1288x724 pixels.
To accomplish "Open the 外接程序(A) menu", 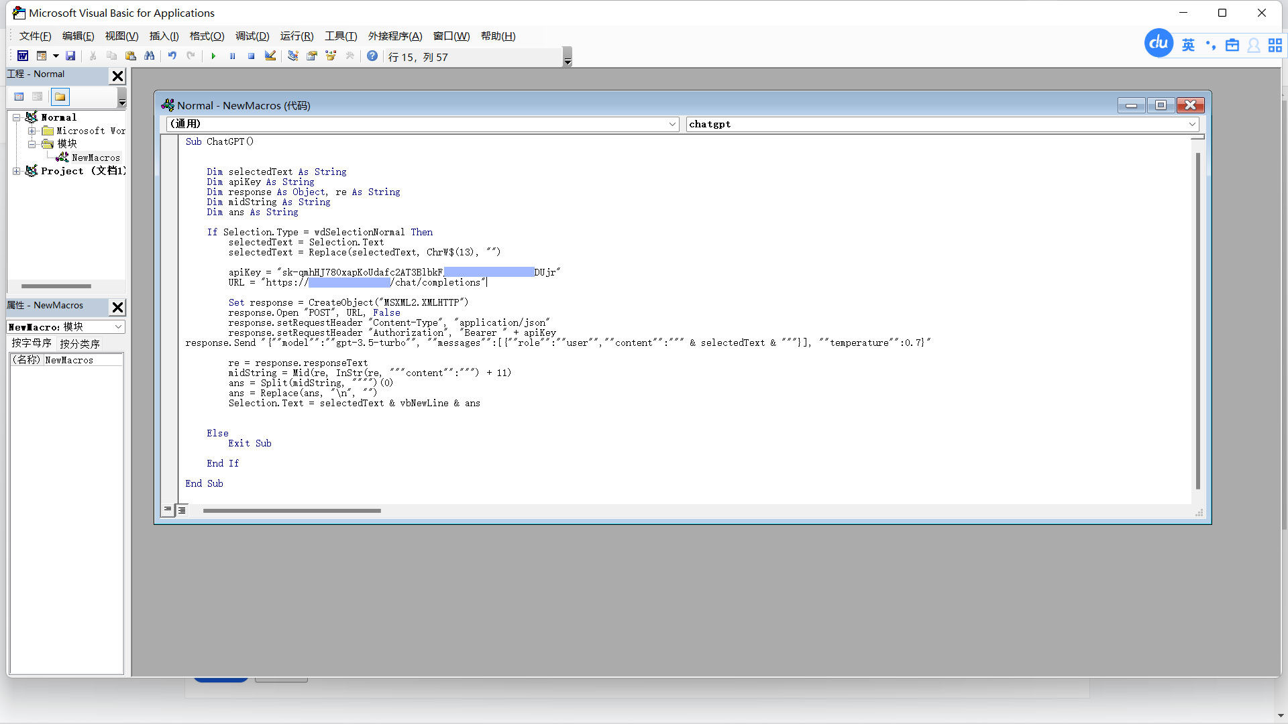I will point(395,36).
